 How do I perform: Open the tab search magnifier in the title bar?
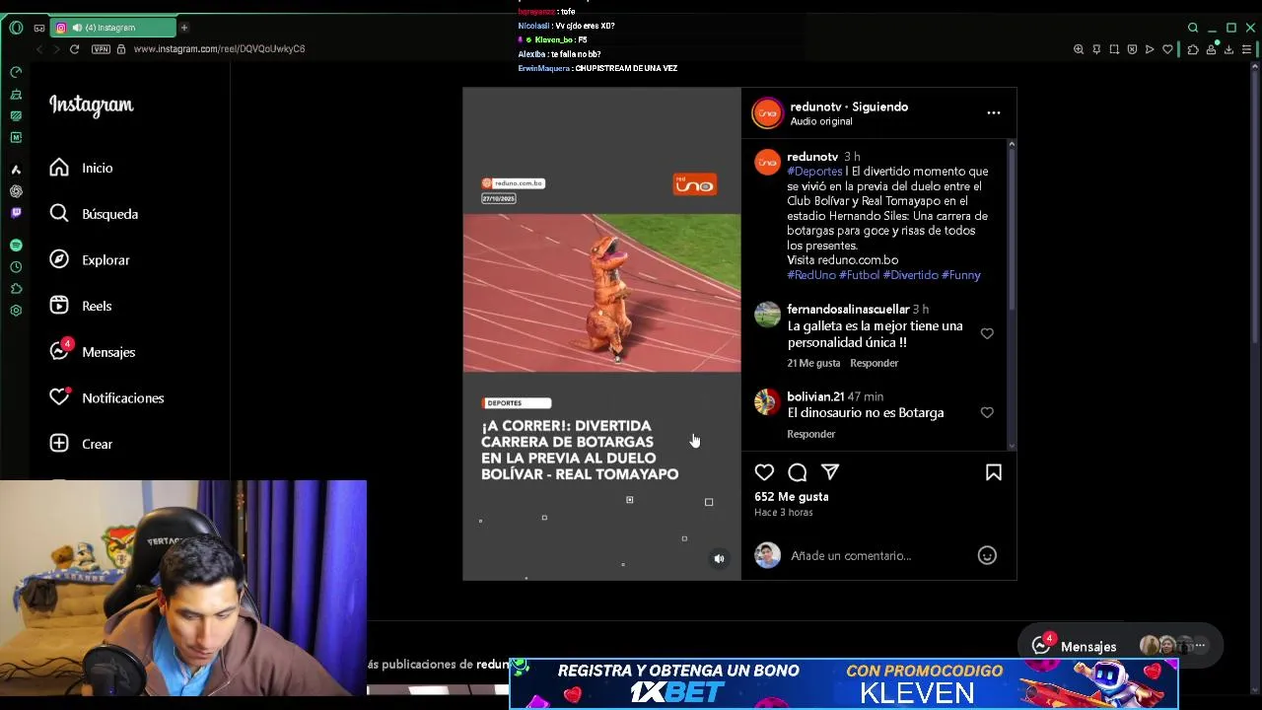(1193, 28)
